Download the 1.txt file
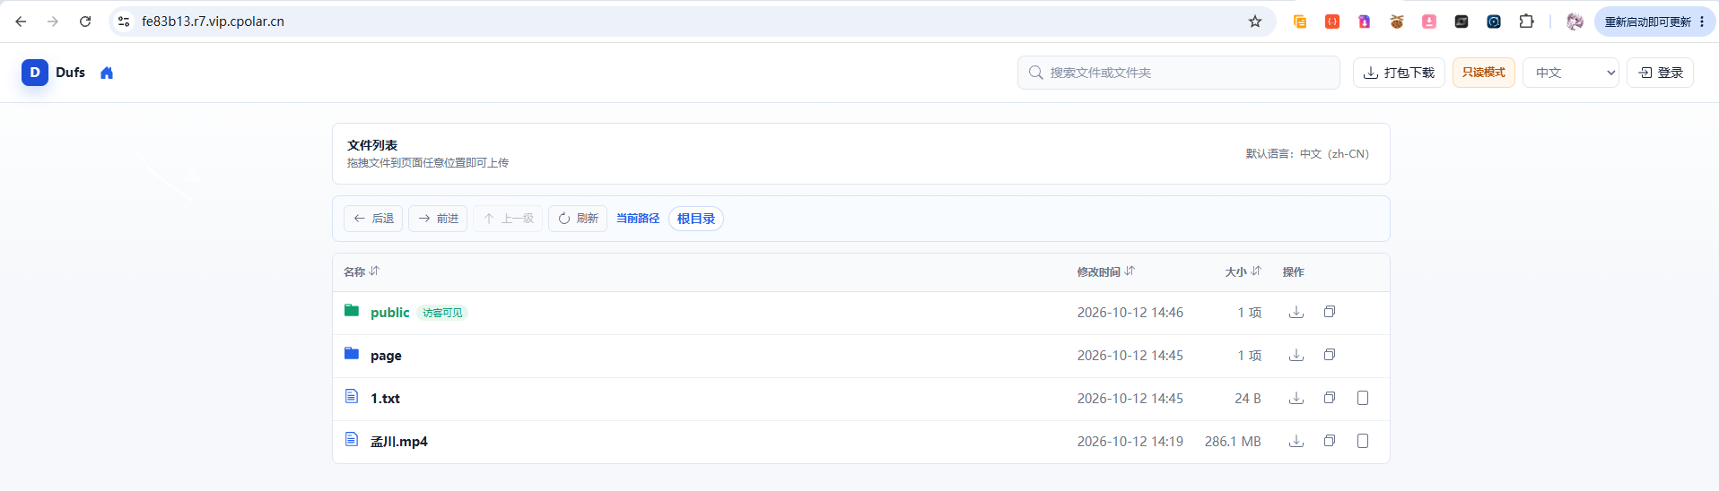1719x491 pixels. click(x=1296, y=398)
